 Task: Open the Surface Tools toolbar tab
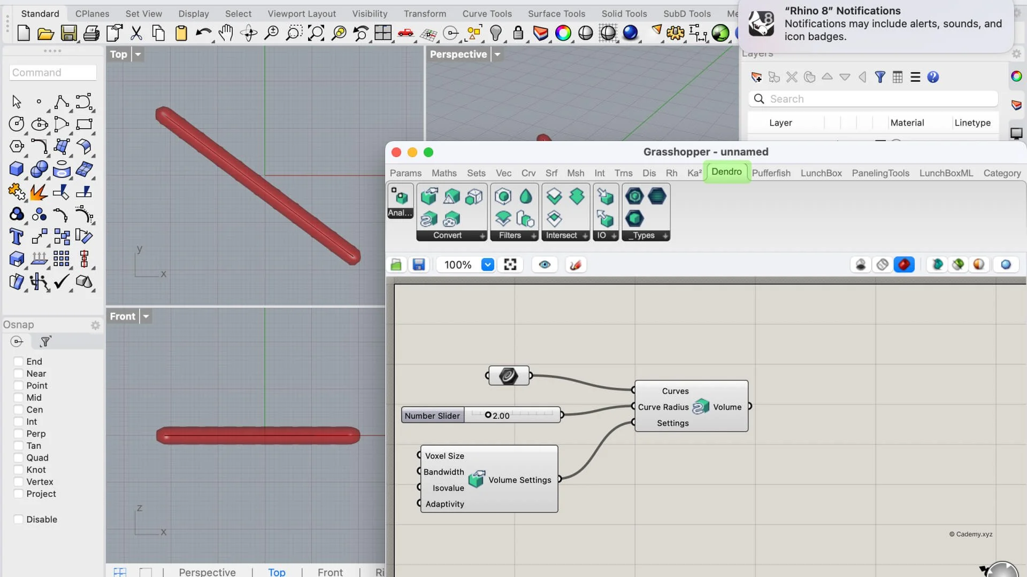pyautogui.click(x=556, y=14)
